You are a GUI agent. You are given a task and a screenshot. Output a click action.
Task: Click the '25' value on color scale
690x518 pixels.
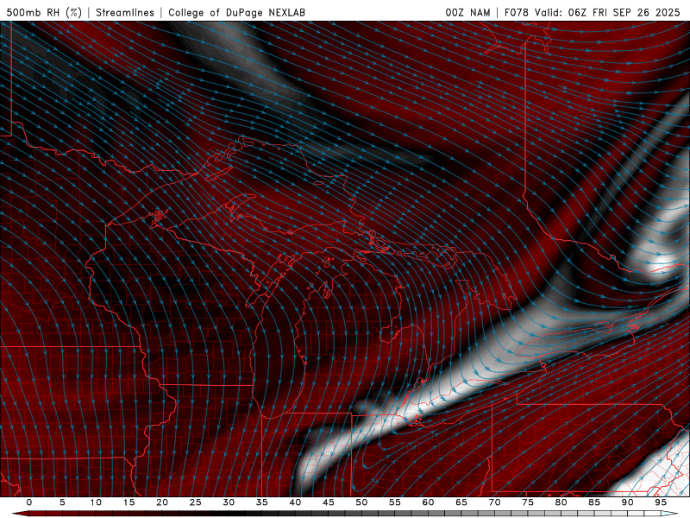tap(196, 502)
